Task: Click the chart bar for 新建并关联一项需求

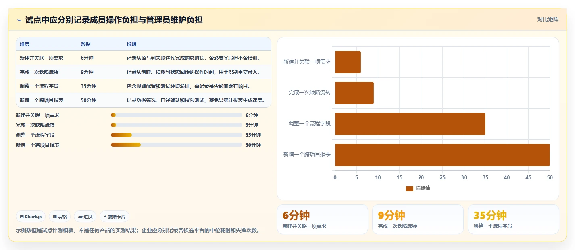Action: 348,62
